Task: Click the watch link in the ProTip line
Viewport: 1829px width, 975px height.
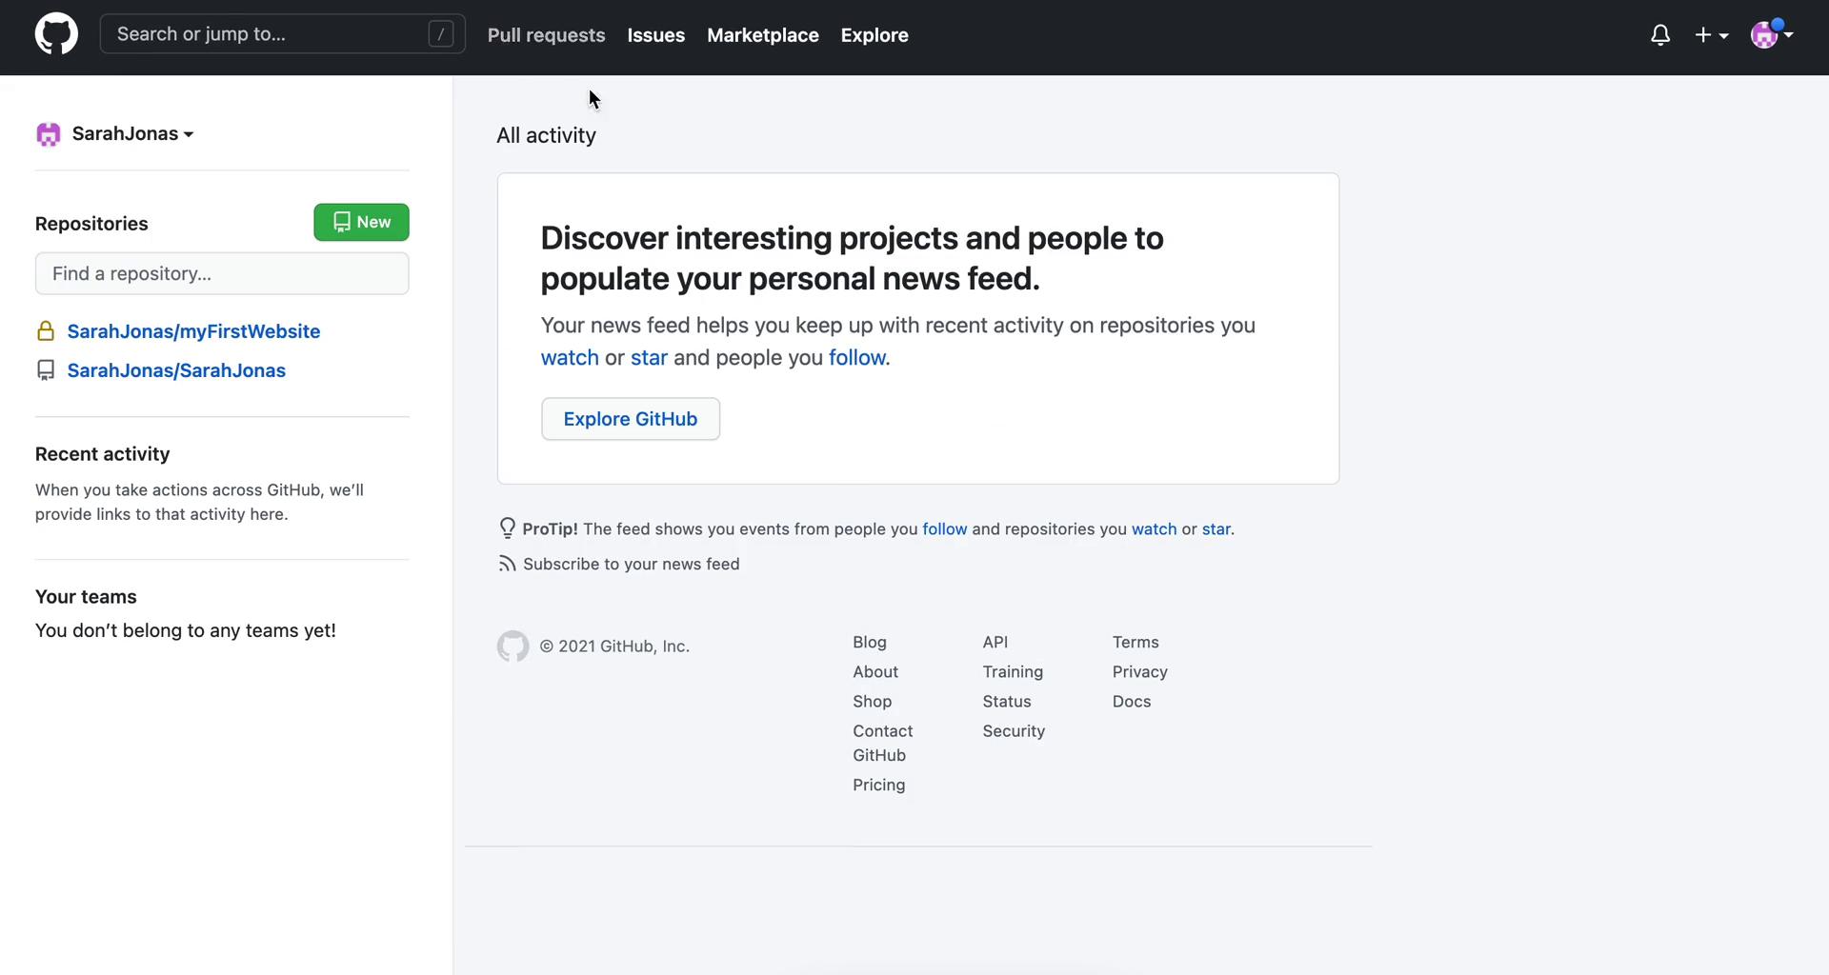Action: (1154, 529)
